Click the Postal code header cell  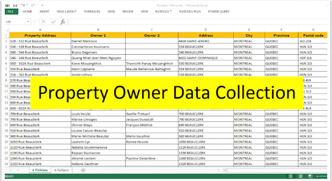(x=313, y=35)
